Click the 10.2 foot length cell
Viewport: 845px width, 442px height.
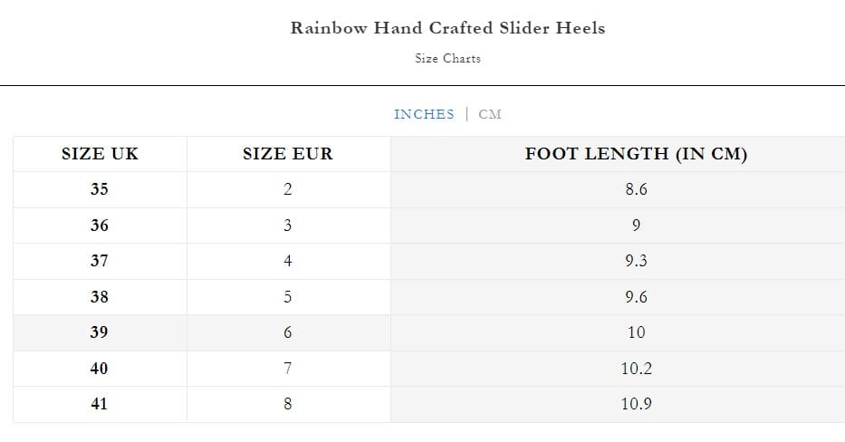point(636,369)
